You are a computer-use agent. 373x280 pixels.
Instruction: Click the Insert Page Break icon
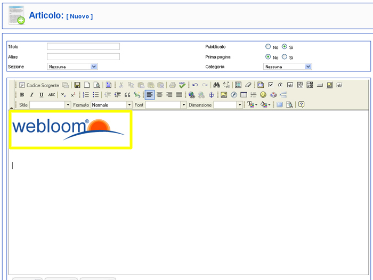click(283, 95)
